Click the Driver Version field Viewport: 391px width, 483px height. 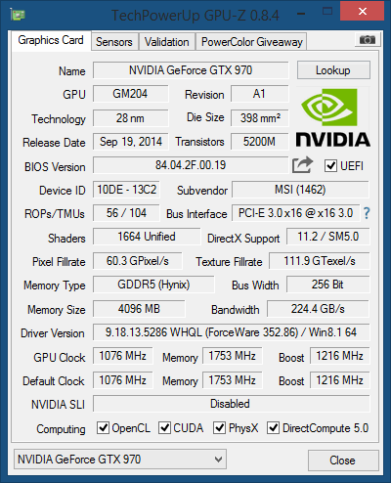232,332
